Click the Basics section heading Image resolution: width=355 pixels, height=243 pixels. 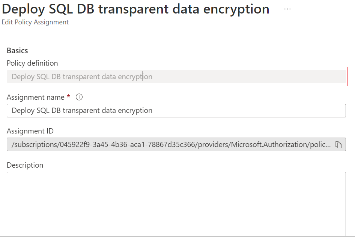17,51
